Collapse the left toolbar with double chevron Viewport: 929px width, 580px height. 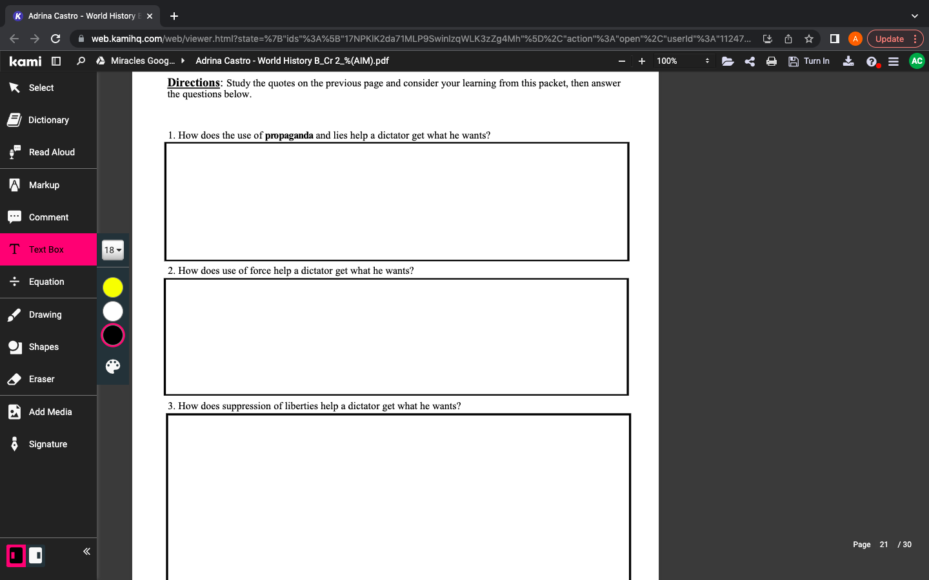[x=86, y=552]
